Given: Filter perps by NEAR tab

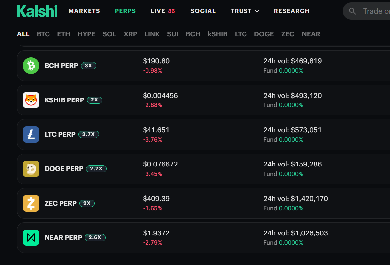Looking at the screenshot, I should (x=311, y=34).
